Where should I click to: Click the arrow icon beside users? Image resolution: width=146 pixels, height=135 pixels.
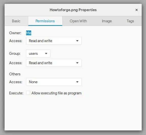click(46, 54)
